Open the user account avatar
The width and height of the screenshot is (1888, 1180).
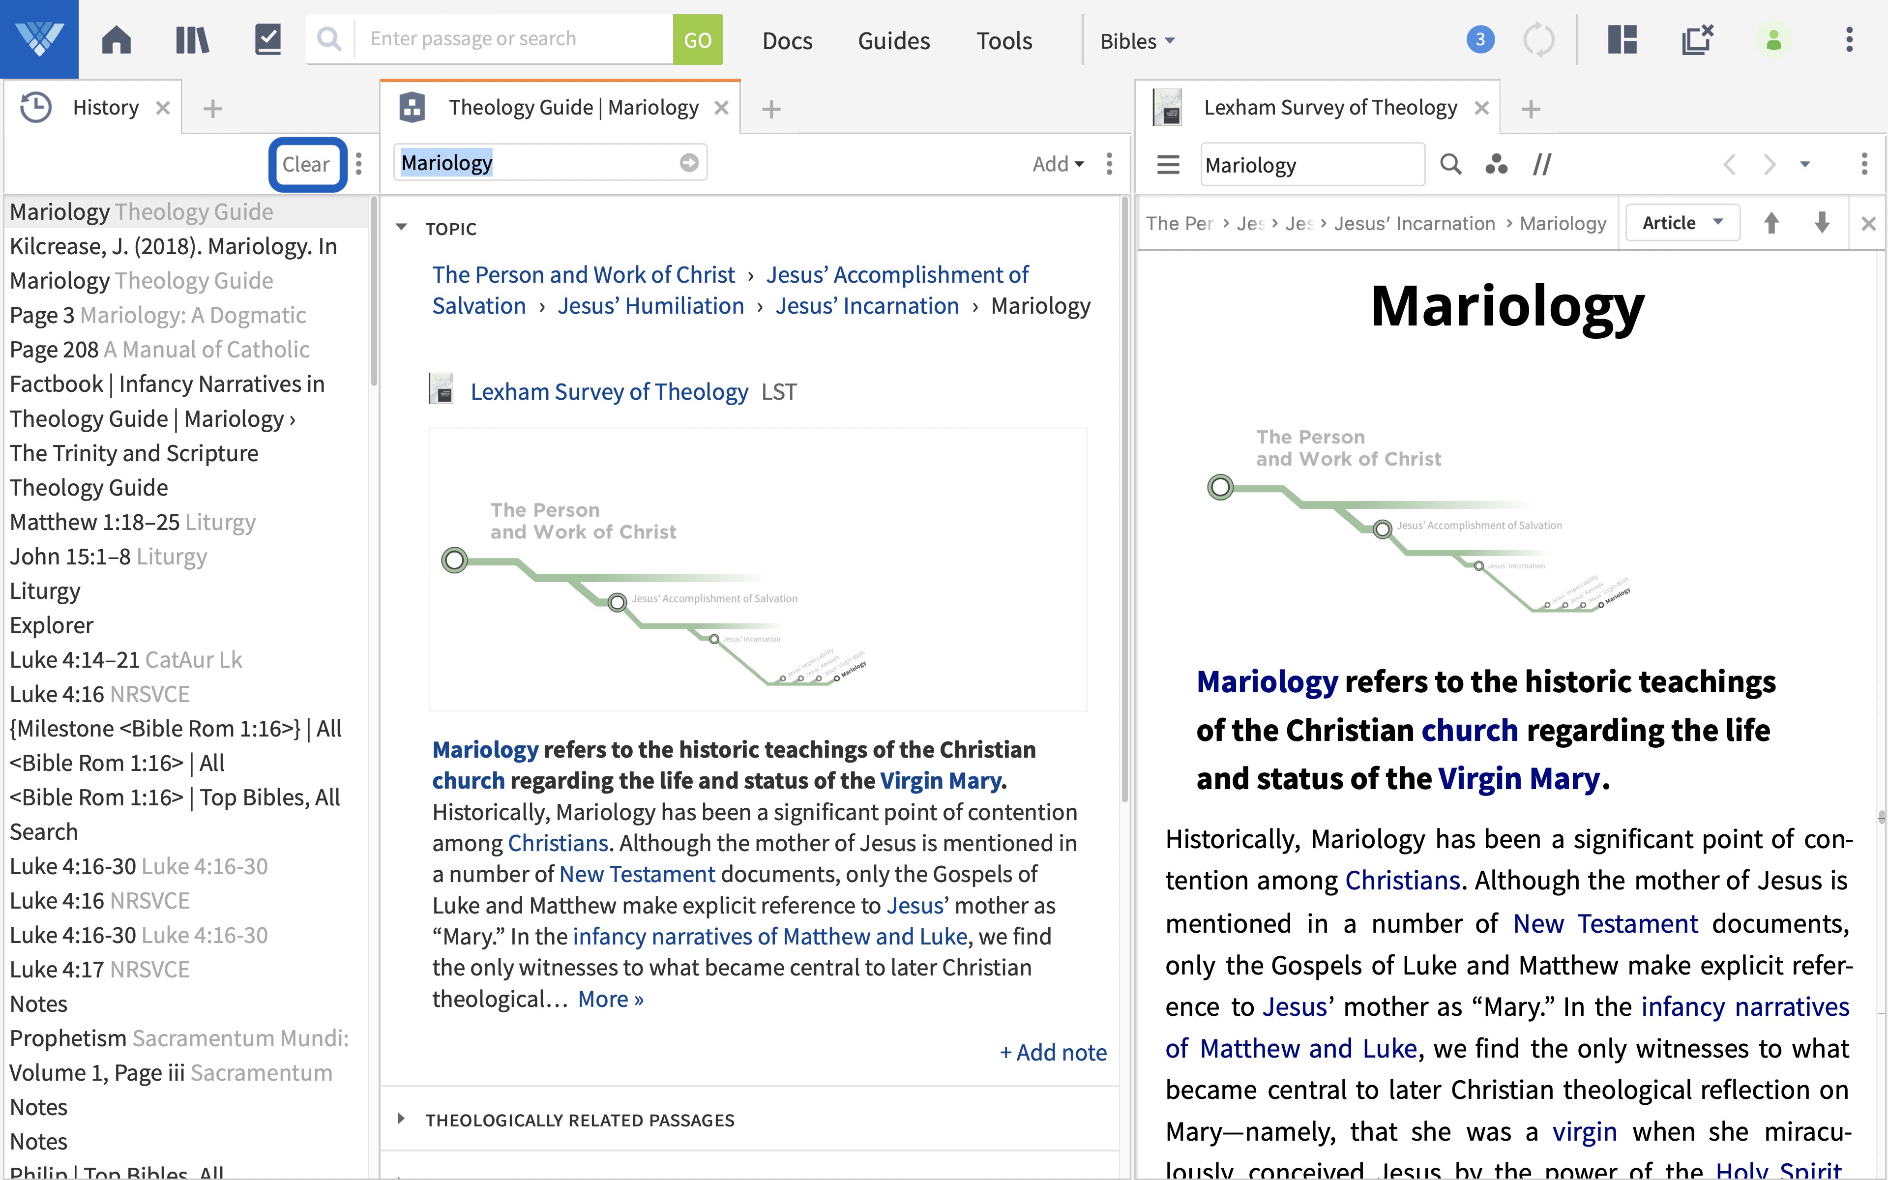[1773, 39]
